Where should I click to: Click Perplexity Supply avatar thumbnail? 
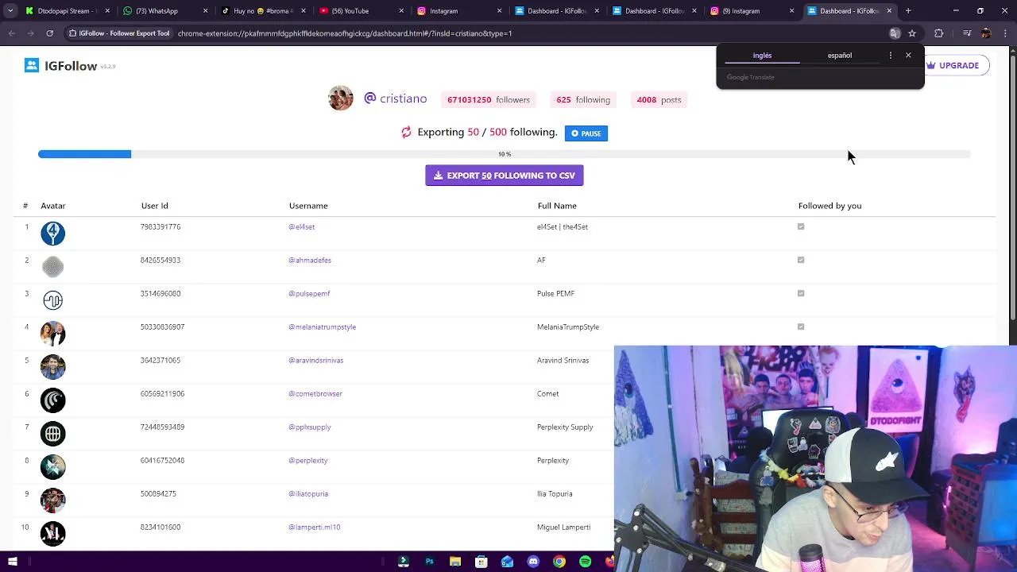pyautogui.click(x=53, y=433)
